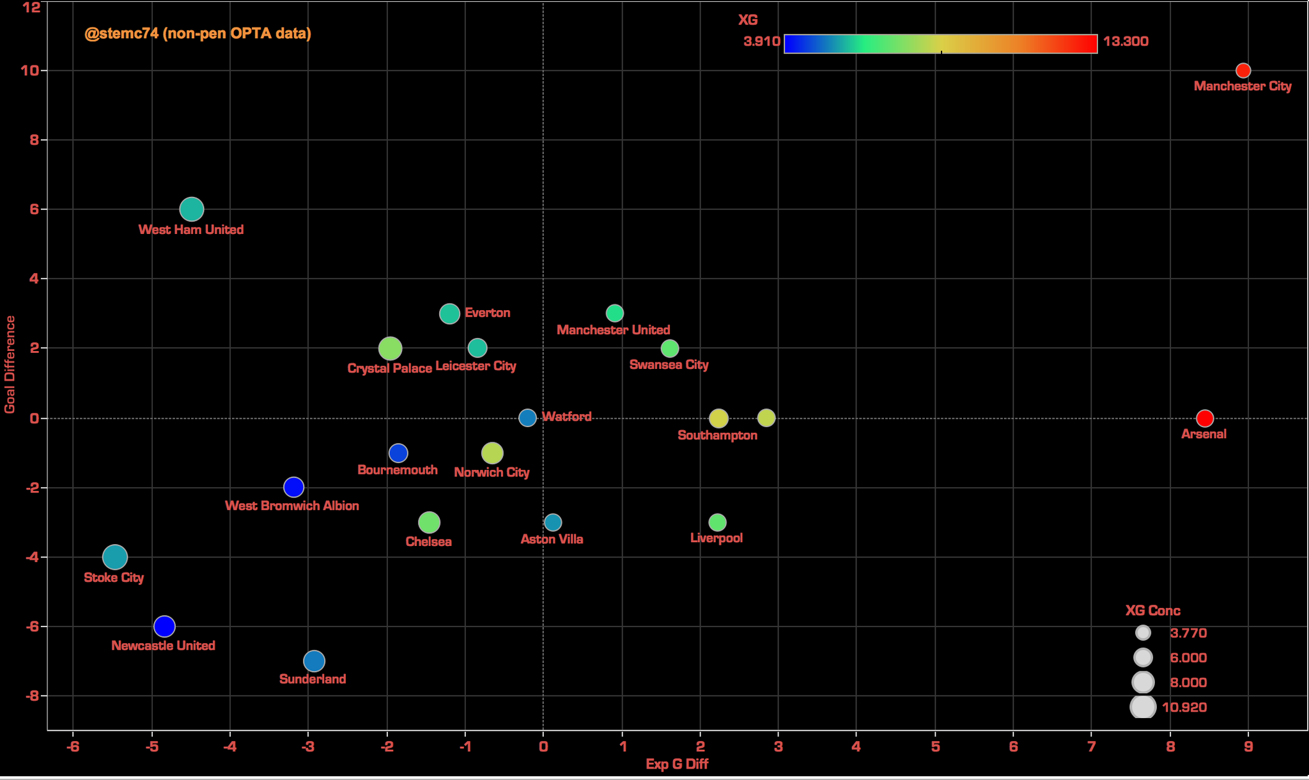Click the 13.300 maximum XG value
Viewport: 1309px width, 780px height.
tap(1126, 42)
